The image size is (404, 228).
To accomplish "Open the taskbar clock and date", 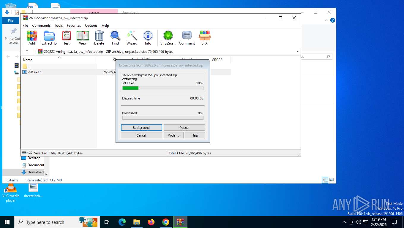I will [378, 222].
